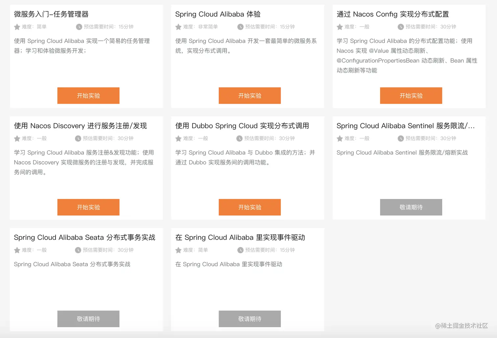The width and height of the screenshot is (497, 338).
Task: Click the star icon on 事件驱动 card
Action: [x=178, y=250]
